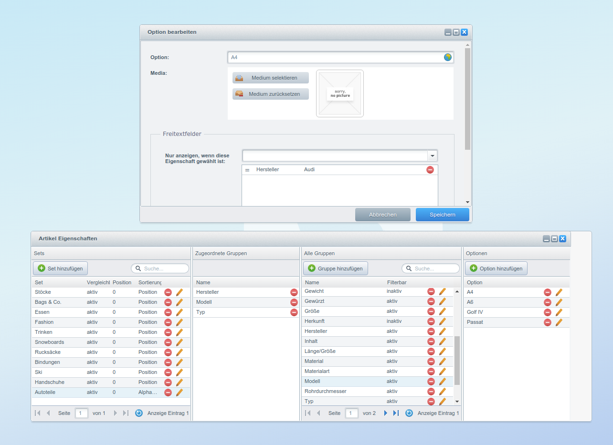
Task: Select the Rucksäcke set row
Action: coord(111,352)
